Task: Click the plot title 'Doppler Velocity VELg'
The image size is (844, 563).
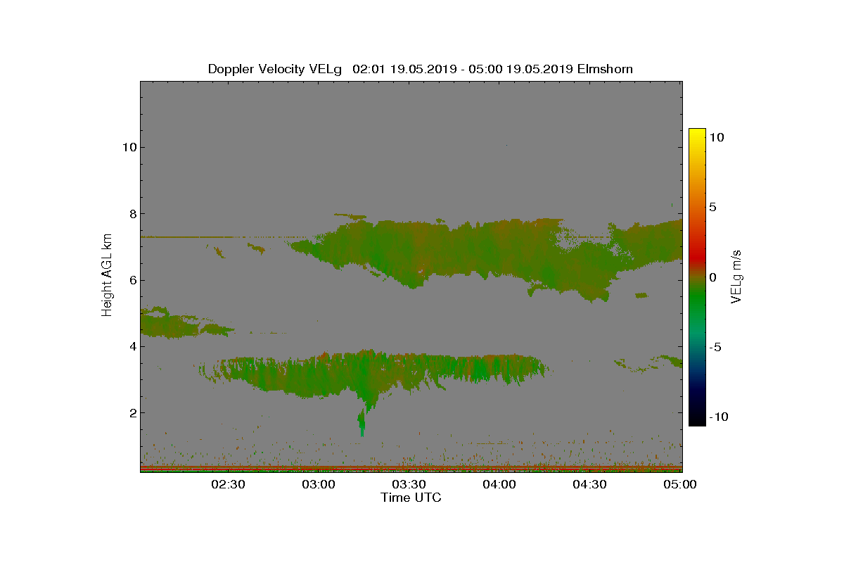Action: [x=275, y=69]
